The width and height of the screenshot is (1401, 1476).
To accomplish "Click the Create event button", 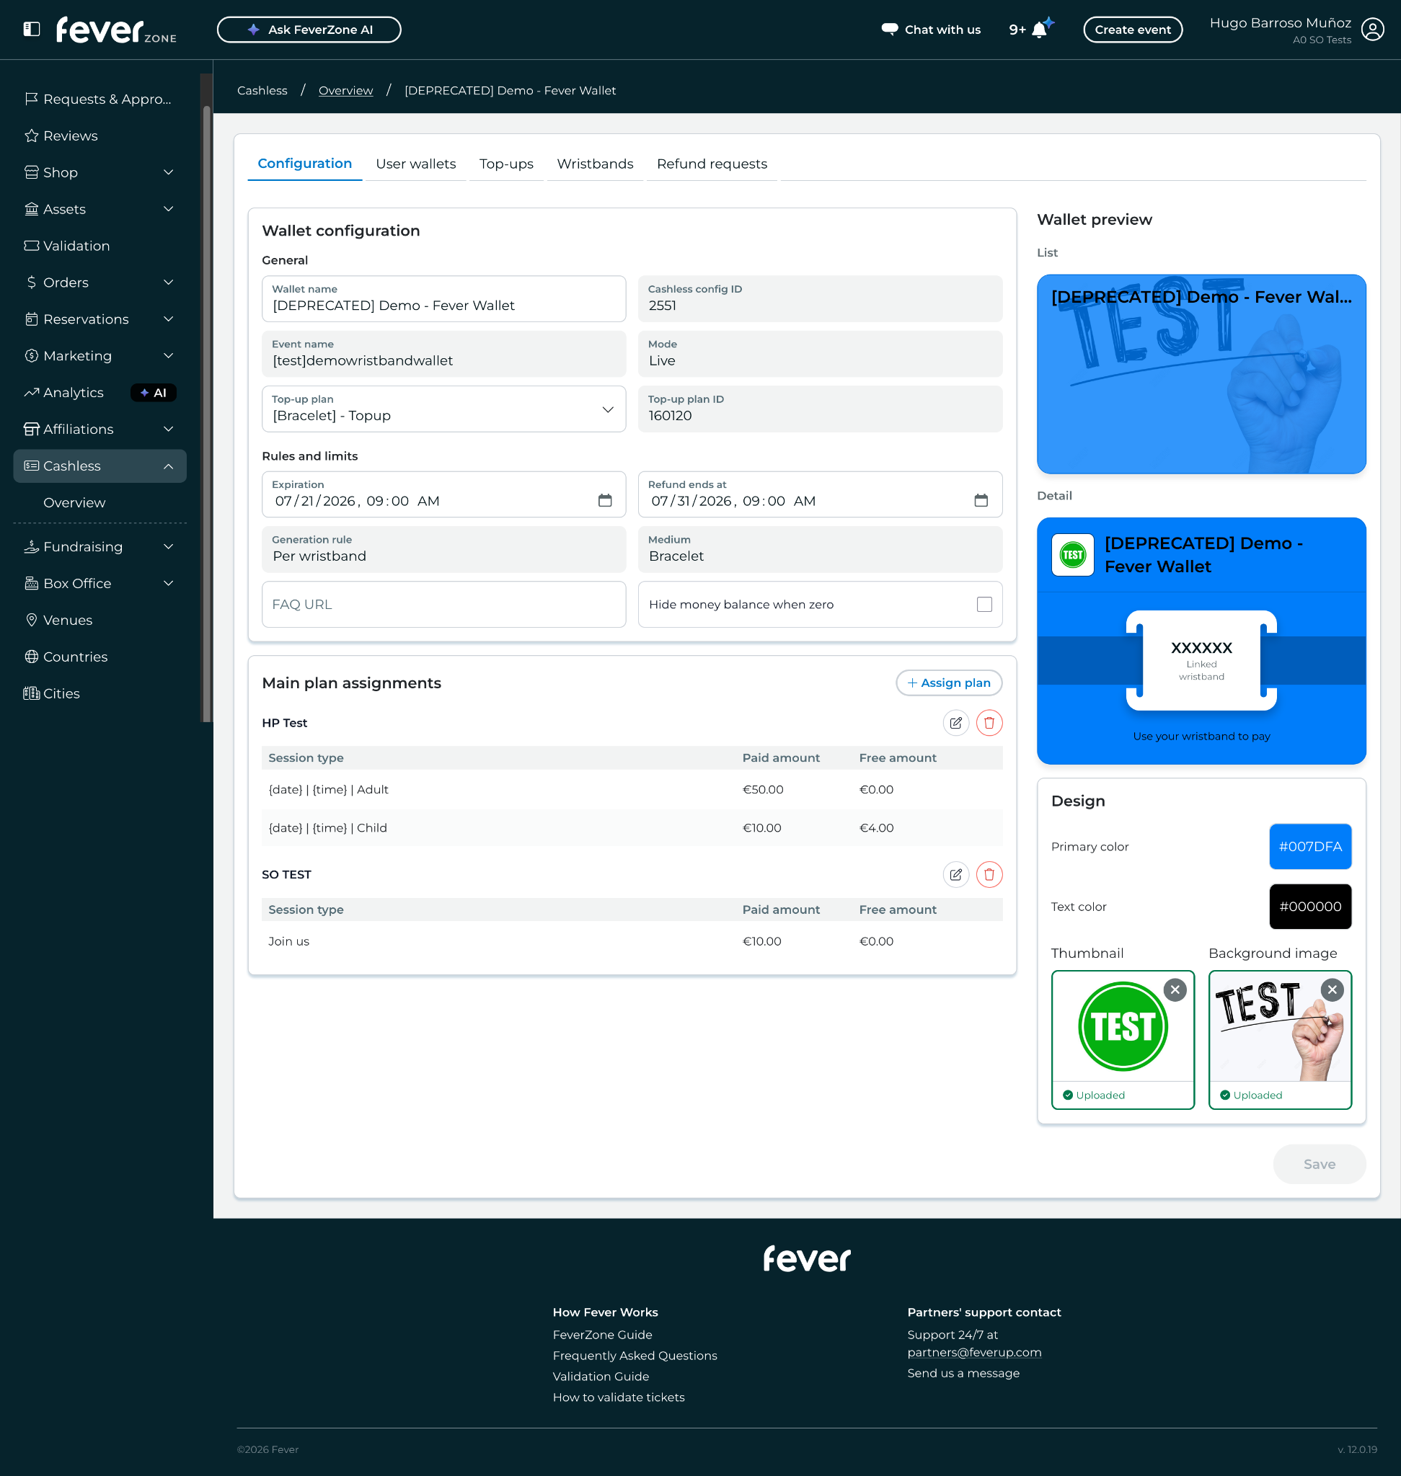I will click(1132, 29).
